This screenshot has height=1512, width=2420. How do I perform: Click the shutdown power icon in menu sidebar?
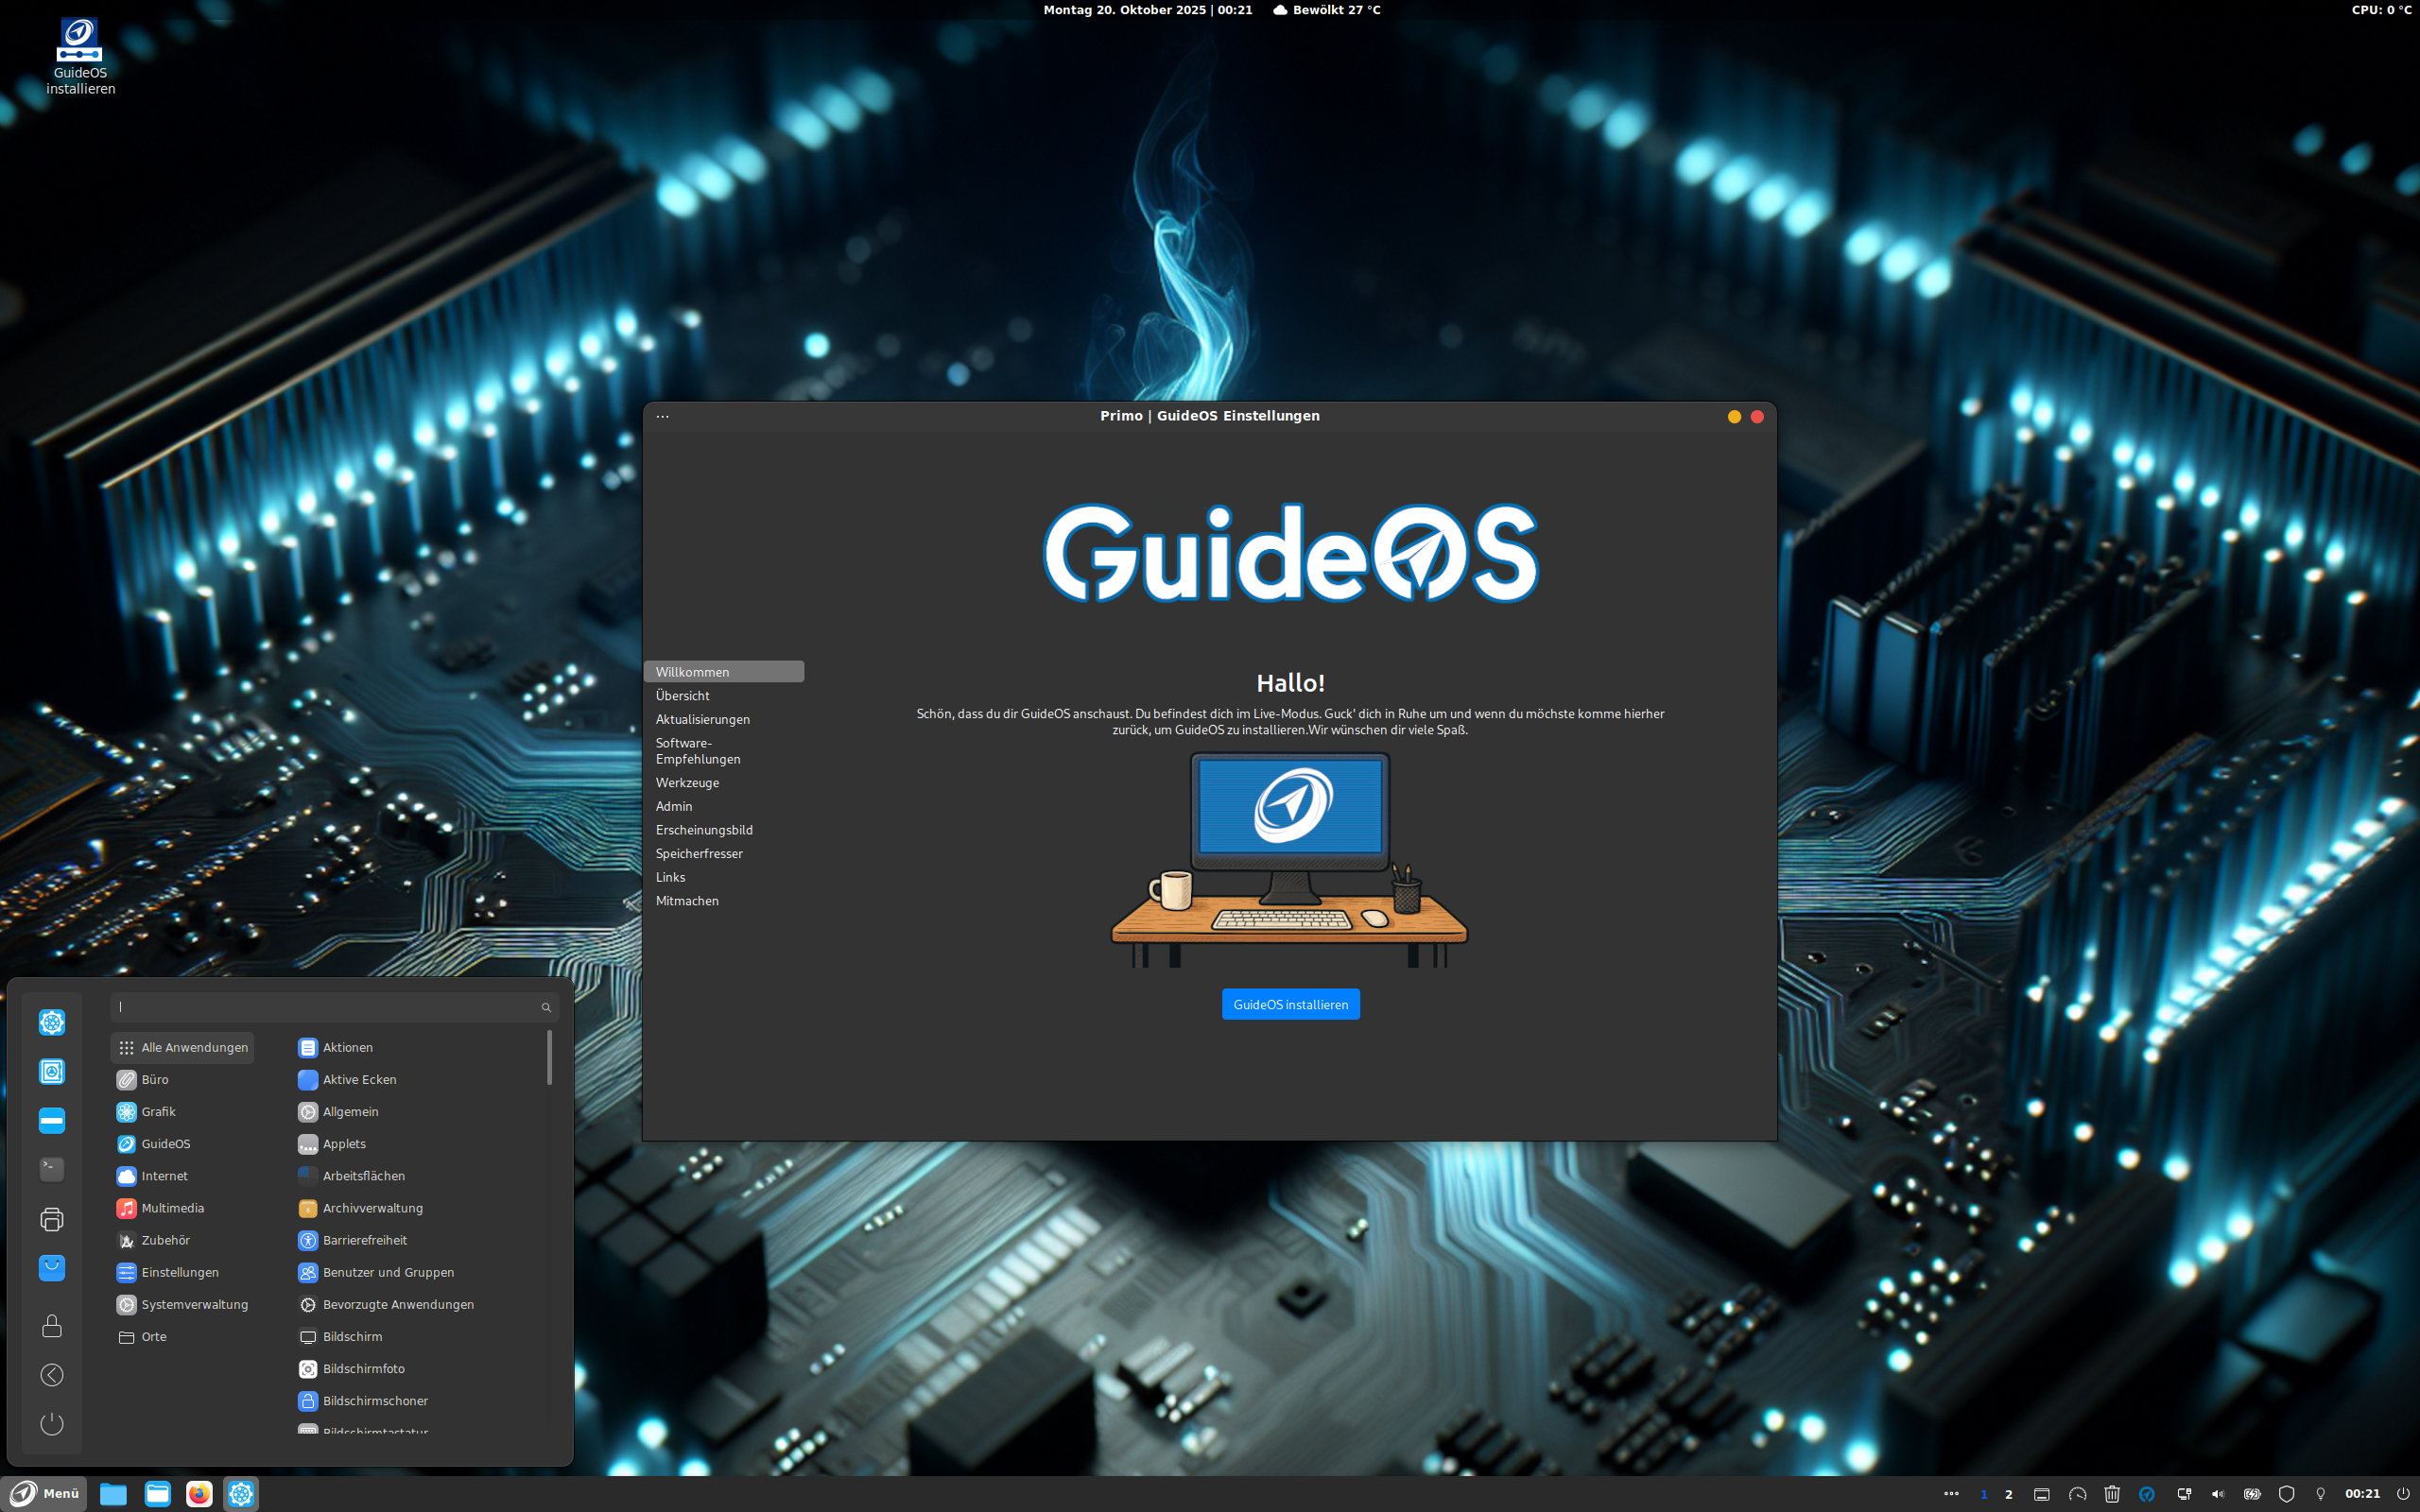[x=52, y=1424]
